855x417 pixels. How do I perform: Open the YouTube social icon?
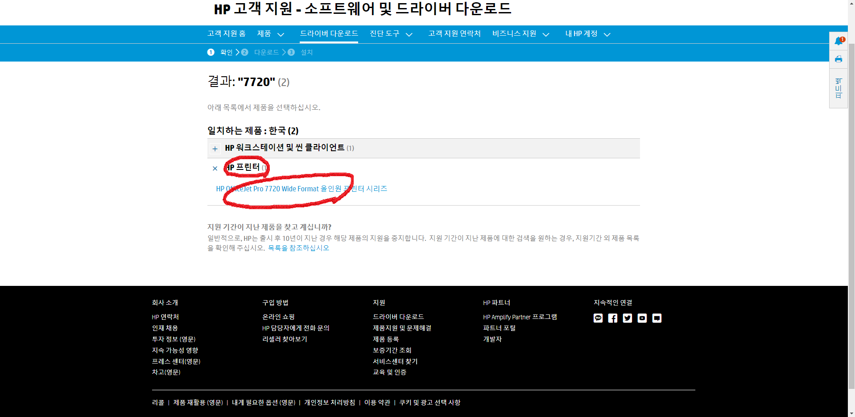642,318
